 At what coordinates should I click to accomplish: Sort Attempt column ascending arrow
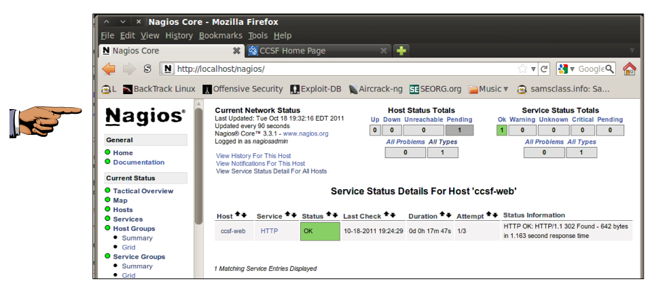(488, 215)
